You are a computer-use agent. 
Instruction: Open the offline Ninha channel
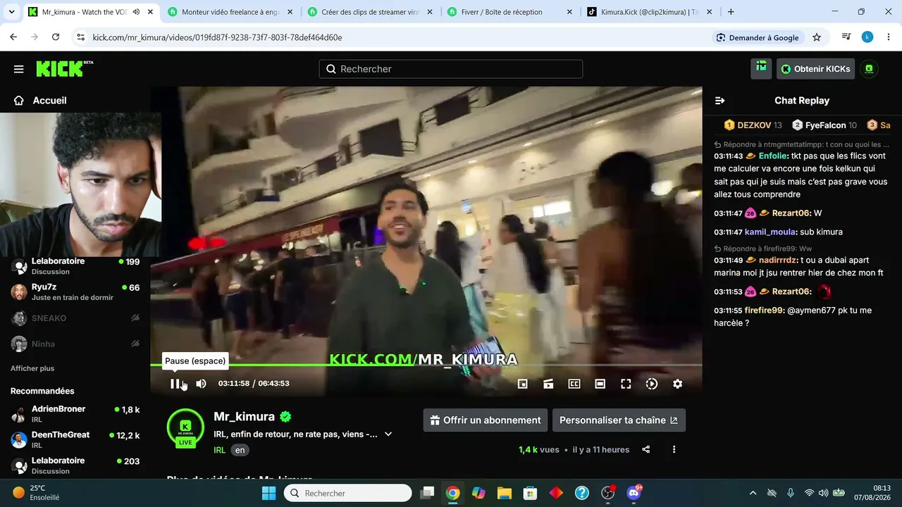[x=75, y=344]
